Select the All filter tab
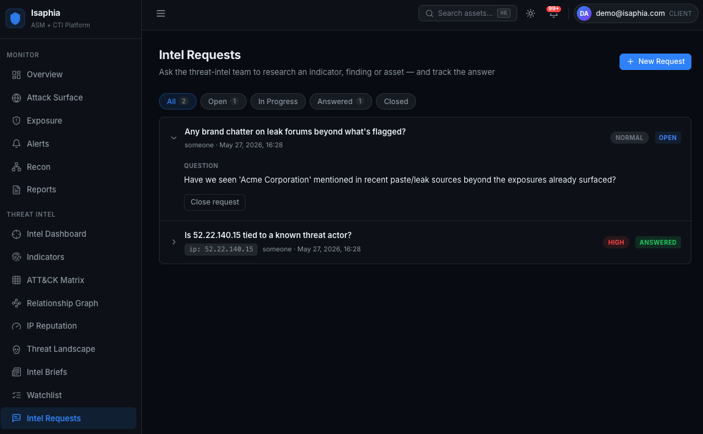Image resolution: width=703 pixels, height=434 pixels. click(177, 102)
